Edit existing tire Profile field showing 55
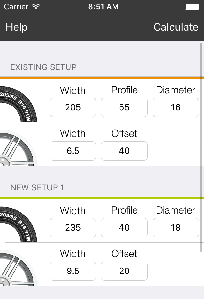This screenshot has height=307, width=204. click(124, 107)
